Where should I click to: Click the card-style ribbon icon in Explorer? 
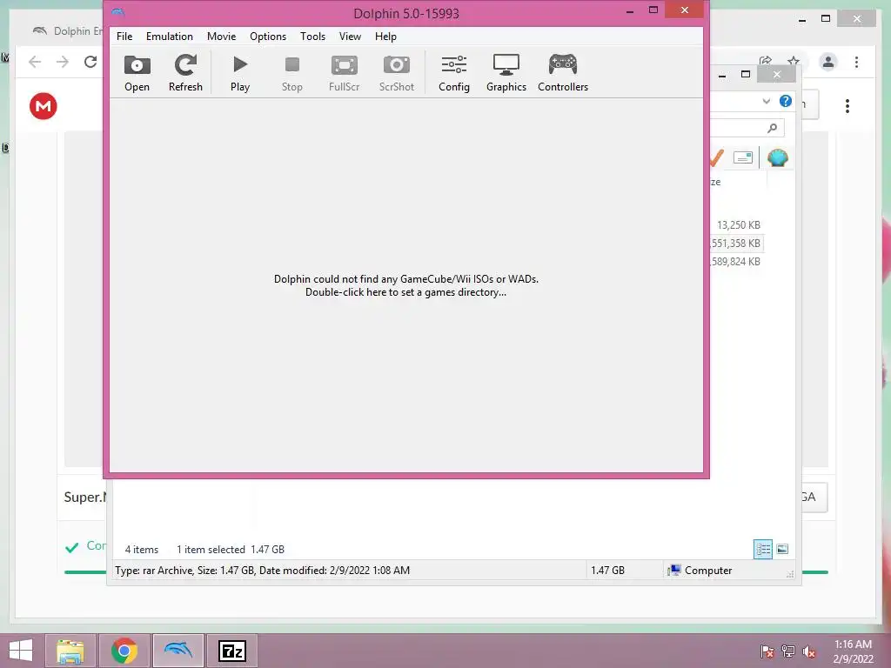743,157
